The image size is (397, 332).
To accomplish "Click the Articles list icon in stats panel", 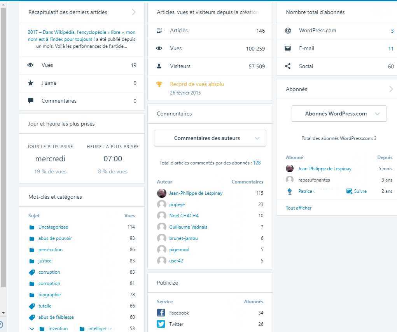I will pos(159,30).
